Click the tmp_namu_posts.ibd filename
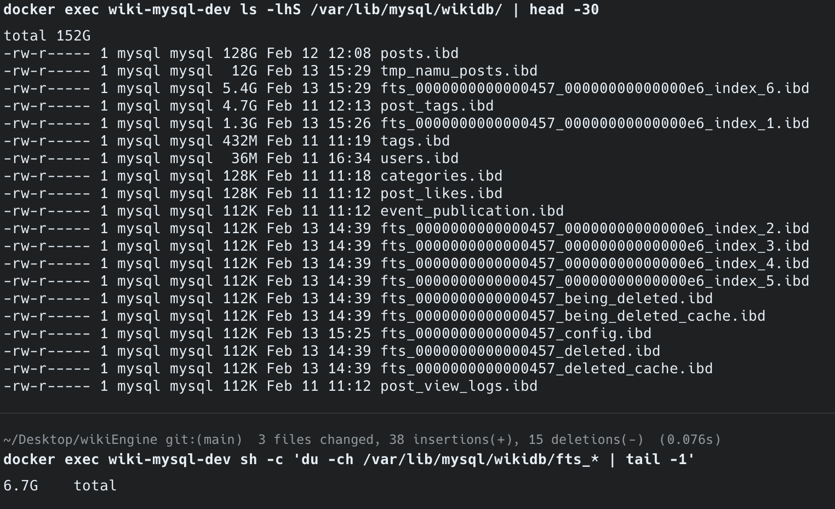 pyautogui.click(x=459, y=71)
